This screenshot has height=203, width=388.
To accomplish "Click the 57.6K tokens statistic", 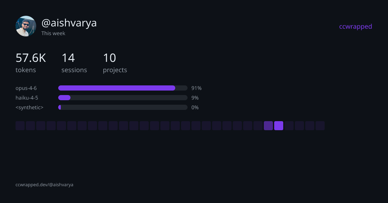I will (30, 58).
